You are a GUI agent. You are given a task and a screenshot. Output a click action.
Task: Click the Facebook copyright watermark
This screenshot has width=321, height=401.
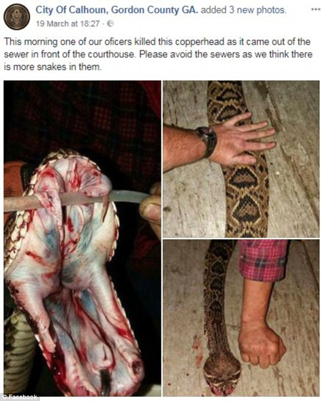click(20, 396)
